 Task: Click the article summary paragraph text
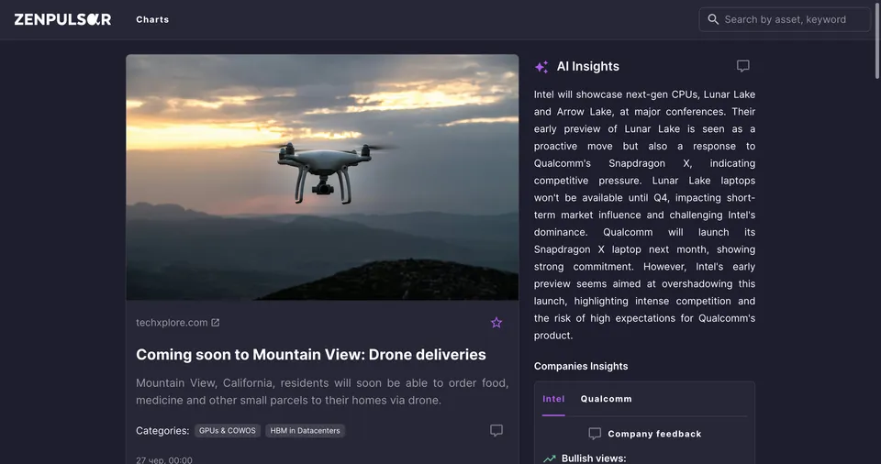322,392
